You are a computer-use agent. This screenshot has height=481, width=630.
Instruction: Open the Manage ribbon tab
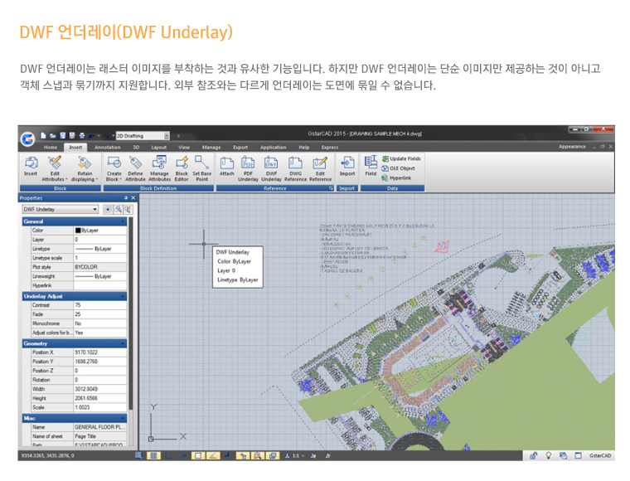tap(211, 147)
